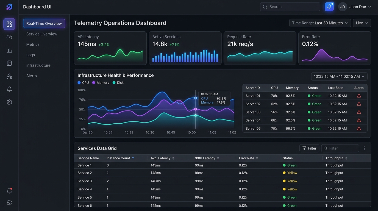The image size is (378, 211).
Task: Open Time Range Last 30 Minutes dropdown
Action: click(320, 23)
